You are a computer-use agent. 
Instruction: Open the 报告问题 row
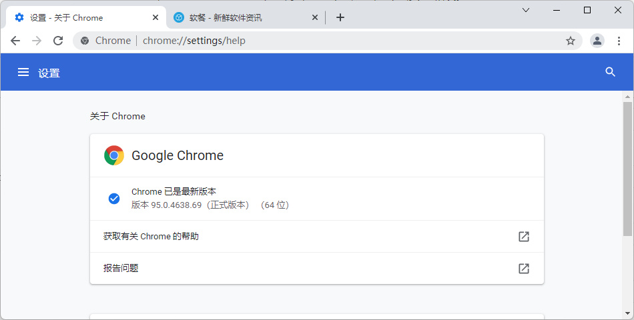[x=316, y=268]
